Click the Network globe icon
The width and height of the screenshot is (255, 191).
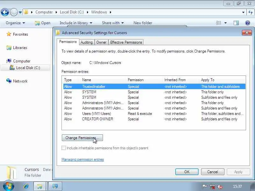coord(9,81)
